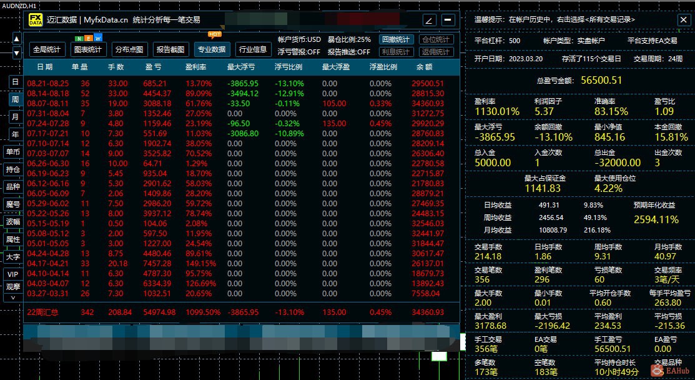This screenshot has width=695, height=380.
Task: Open the 单币 sidebar view
Action: tap(13, 152)
